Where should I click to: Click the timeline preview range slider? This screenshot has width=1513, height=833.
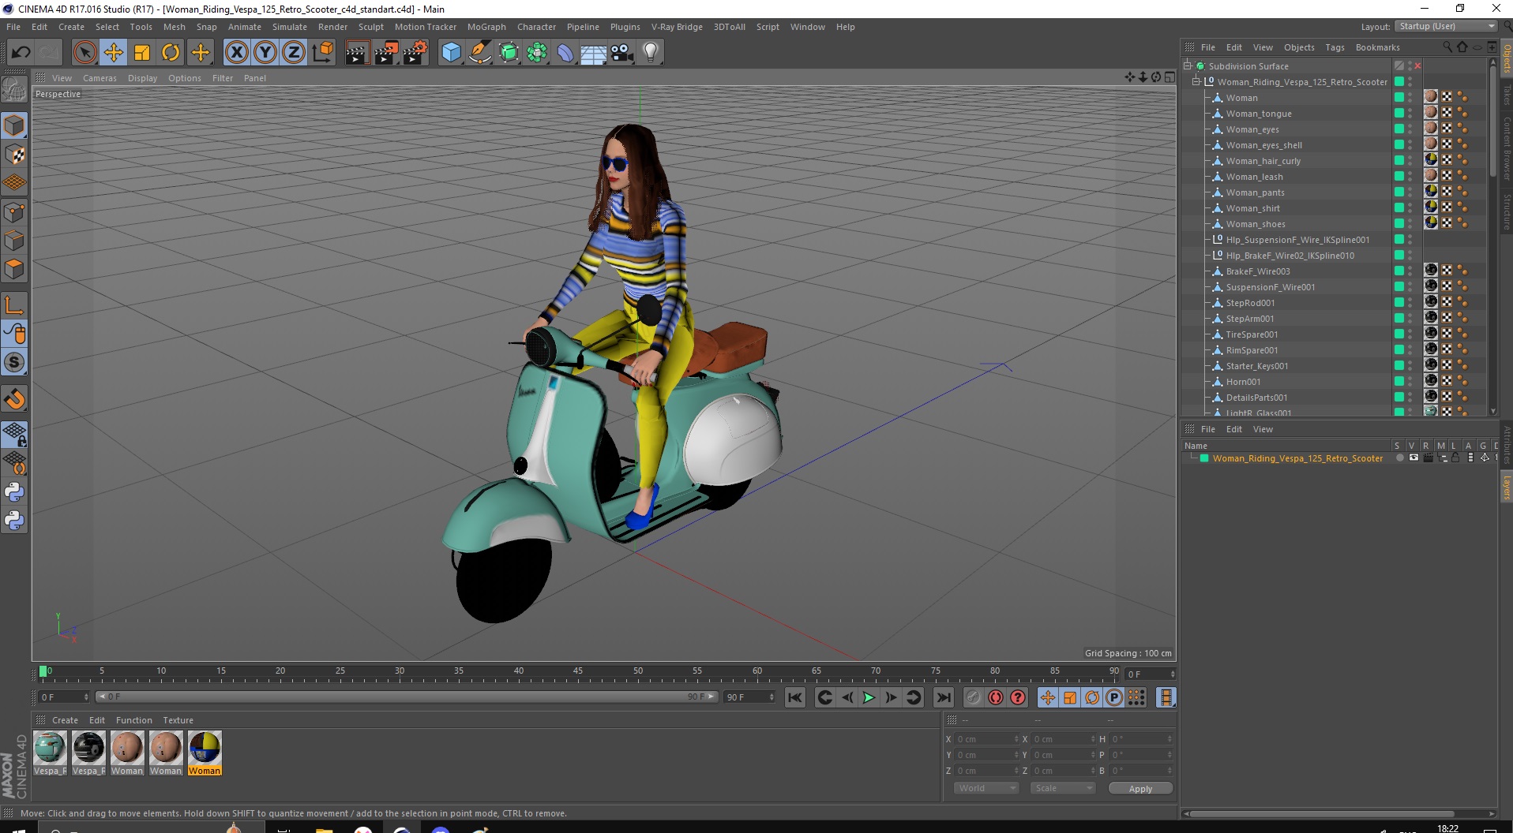point(407,697)
